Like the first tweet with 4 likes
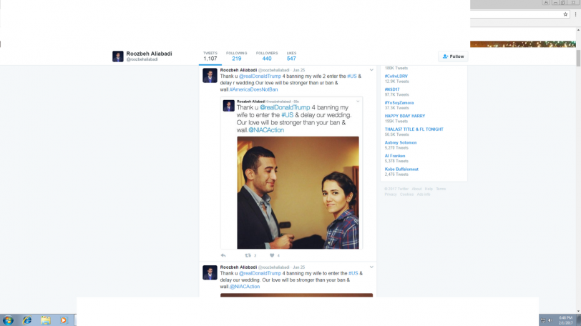Screen dimensions: 581x326 [272, 255]
